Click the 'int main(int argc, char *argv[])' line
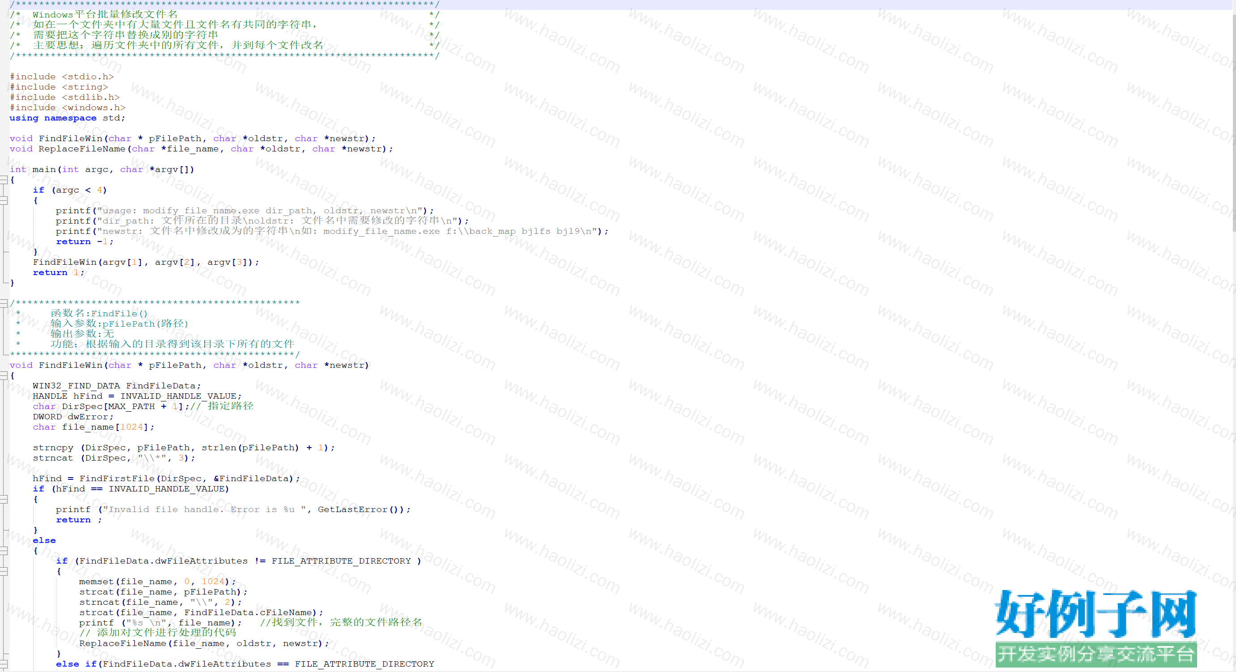1236x672 pixels. tap(102, 169)
